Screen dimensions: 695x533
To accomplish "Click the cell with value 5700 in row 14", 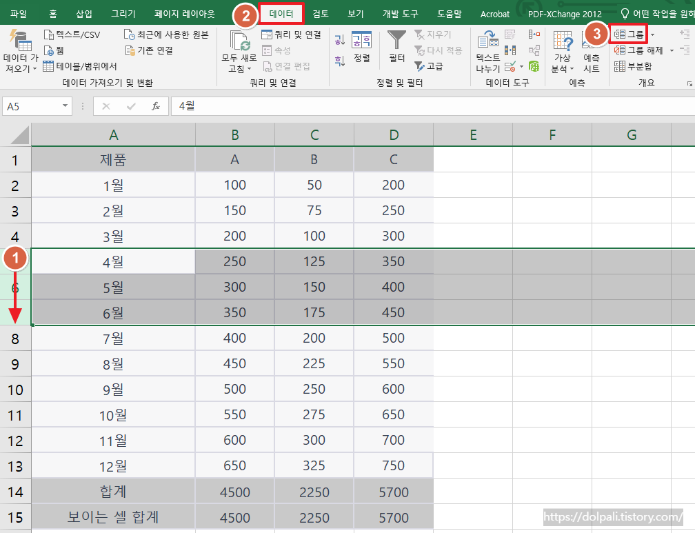I will click(394, 492).
